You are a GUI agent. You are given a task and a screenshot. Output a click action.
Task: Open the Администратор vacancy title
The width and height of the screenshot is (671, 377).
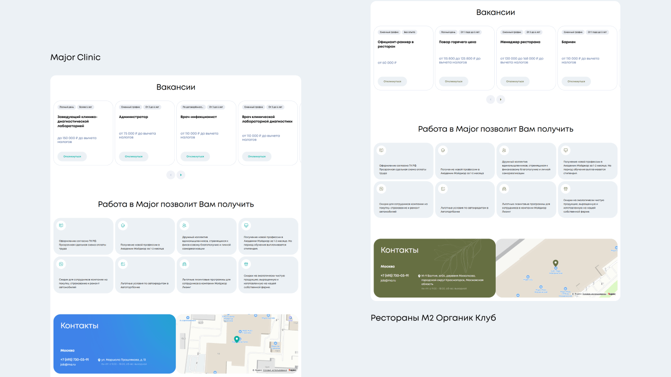(134, 117)
